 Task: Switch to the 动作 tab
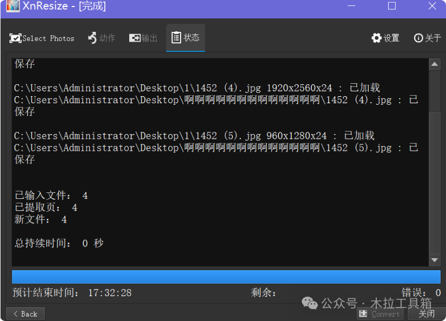101,38
